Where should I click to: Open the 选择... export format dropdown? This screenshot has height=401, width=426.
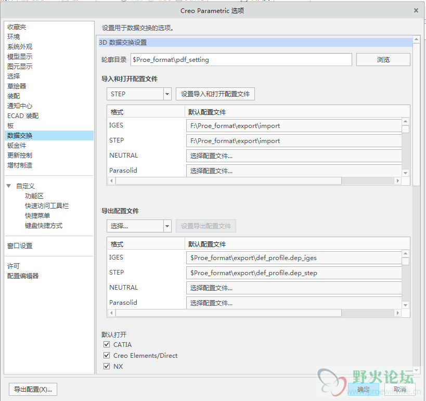[139, 226]
